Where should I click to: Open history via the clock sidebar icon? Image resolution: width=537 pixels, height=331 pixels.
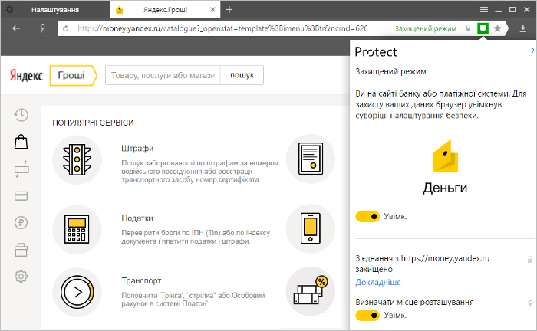pyautogui.click(x=21, y=115)
